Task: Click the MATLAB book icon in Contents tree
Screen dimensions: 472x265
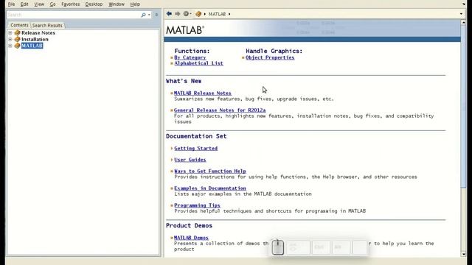Action: (17, 46)
